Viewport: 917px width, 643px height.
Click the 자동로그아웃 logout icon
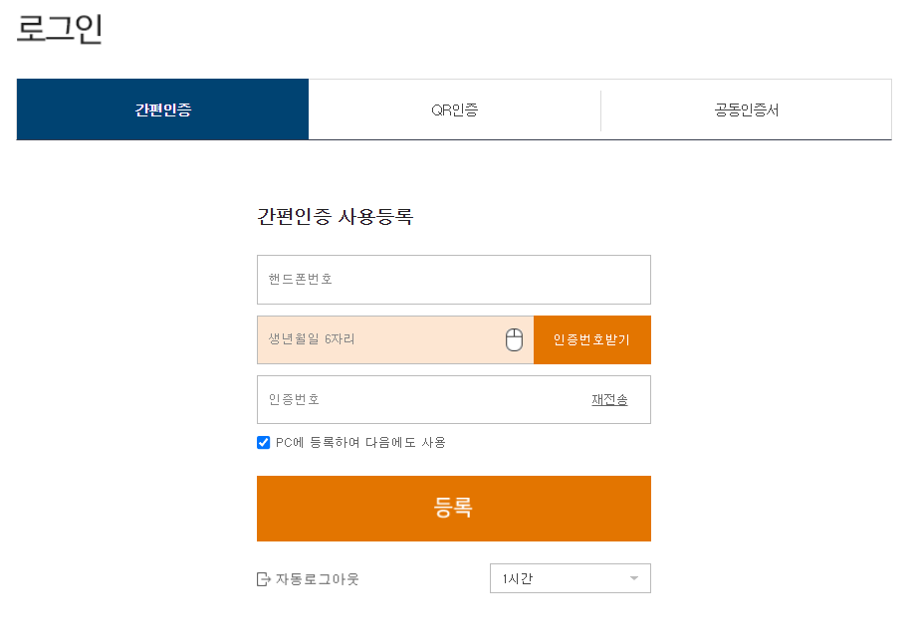tap(264, 579)
